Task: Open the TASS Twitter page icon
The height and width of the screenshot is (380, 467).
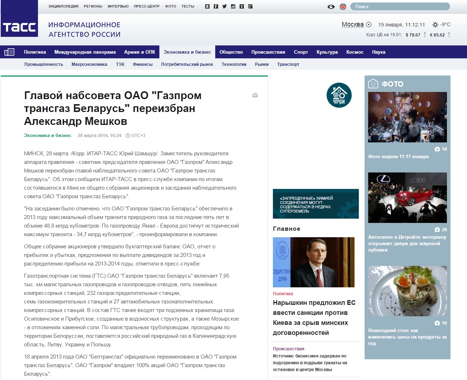Action: 225,6
